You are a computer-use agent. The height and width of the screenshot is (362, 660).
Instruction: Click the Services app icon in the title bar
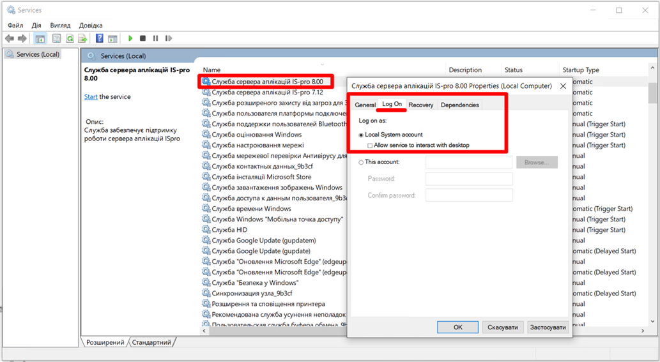point(11,10)
